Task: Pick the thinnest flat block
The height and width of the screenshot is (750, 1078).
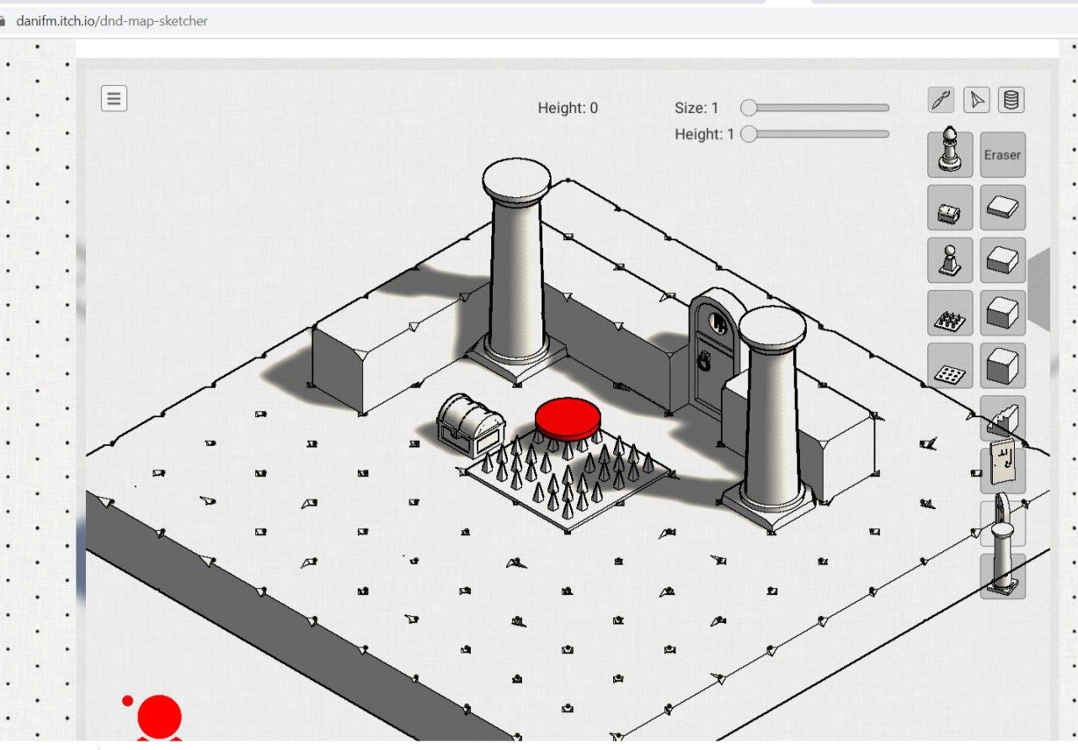Action: [x=1002, y=207]
